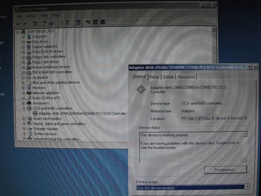261x196 pixels.
Task: Switch to the Resources tab
Action: 186,77
